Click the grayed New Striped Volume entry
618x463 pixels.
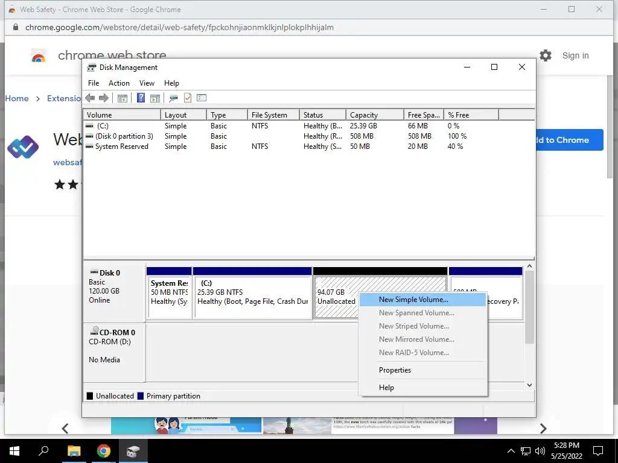click(423, 326)
